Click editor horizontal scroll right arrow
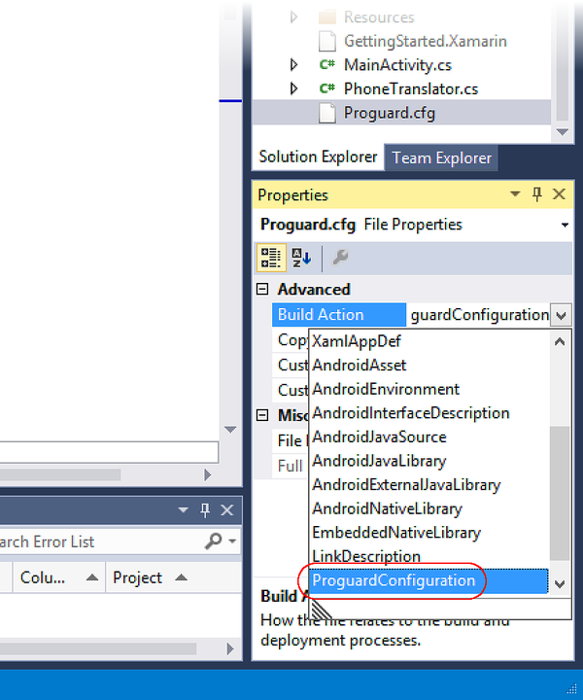The width and height of the screenshot is (583, 700). pos(207,474)
